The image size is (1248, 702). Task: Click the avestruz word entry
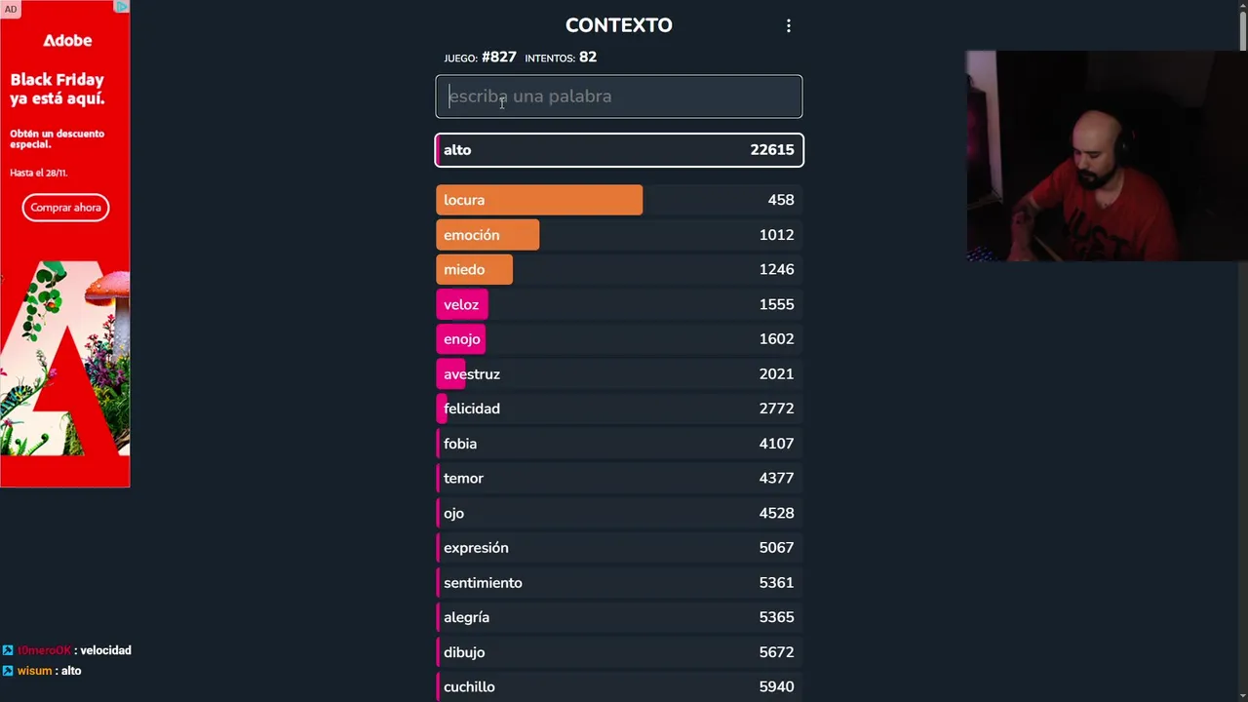(x=472, y=374)
